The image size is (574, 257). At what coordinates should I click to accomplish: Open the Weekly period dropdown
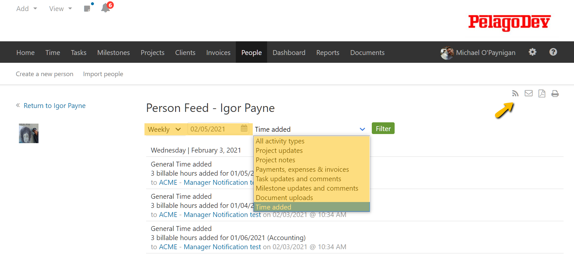point(165,129)
